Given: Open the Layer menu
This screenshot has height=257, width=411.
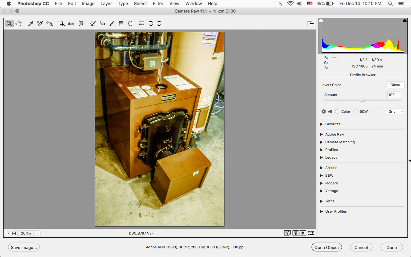Looking at the screenshot, I should pos(106,4).
